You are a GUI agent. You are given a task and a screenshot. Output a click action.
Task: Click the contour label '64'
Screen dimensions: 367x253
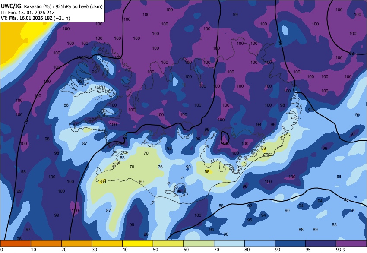(351, 54)
